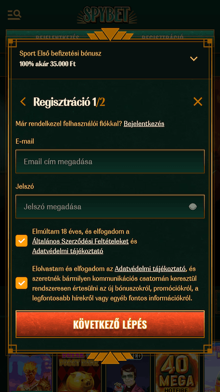220x392 pixels.
Task: Open Adatvédelmi tájékoztató link in second consent
Action: (150, 269)
